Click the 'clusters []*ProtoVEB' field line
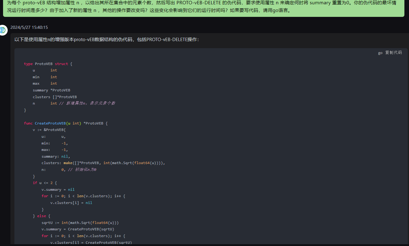 (55, 97)
